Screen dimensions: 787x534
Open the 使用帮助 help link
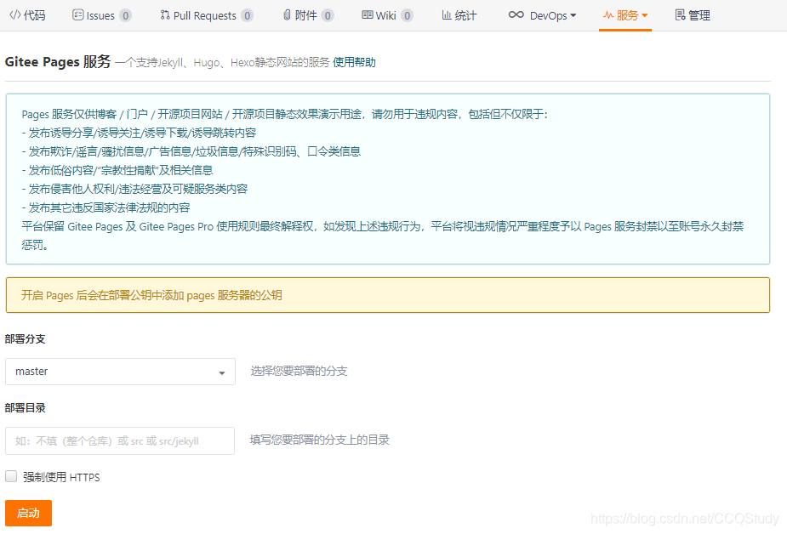[354, 62]
